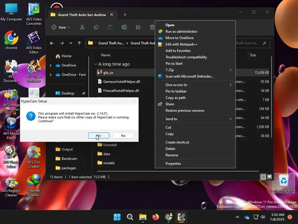Expand the OneDrive tree node
The height and width of the screenshot is (224, 298).
click(51, 65)
